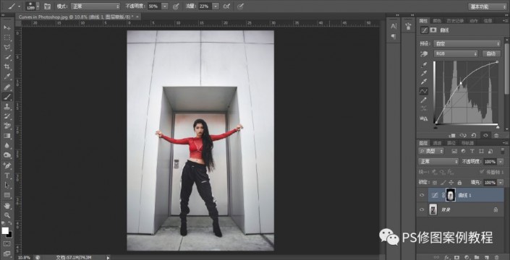The image size is (510, 260).
Task: Click the black point eyedropper in Curves
Action: tap(424, 65)
